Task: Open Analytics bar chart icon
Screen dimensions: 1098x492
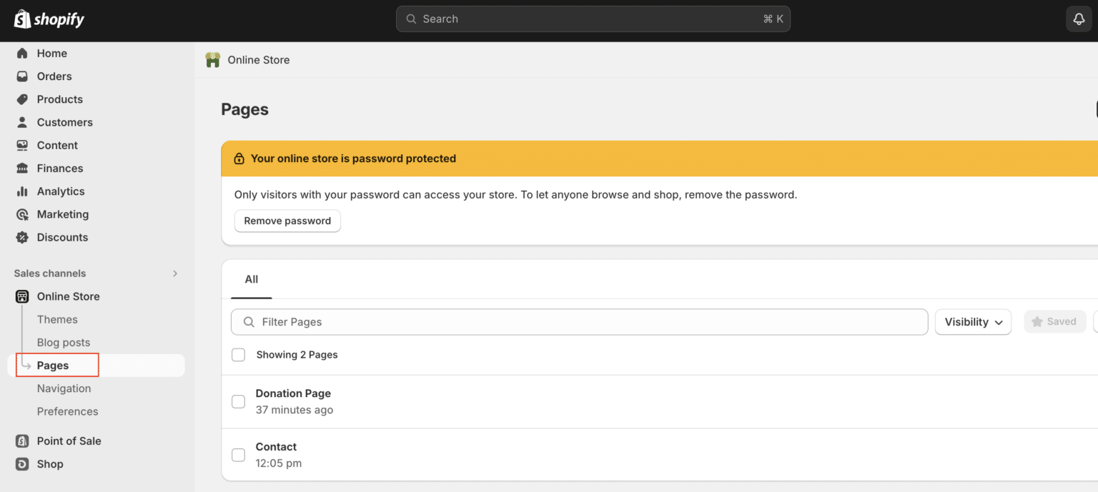Action: tap(22, 191)
